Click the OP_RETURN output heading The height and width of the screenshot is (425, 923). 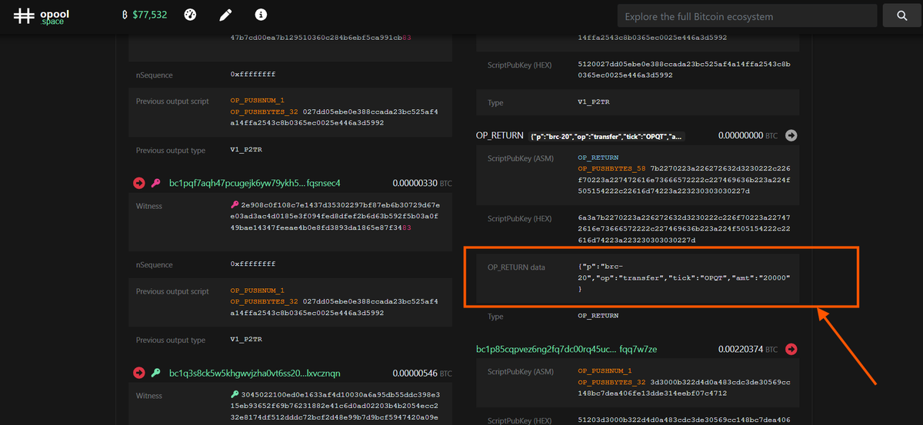[500, 135]
